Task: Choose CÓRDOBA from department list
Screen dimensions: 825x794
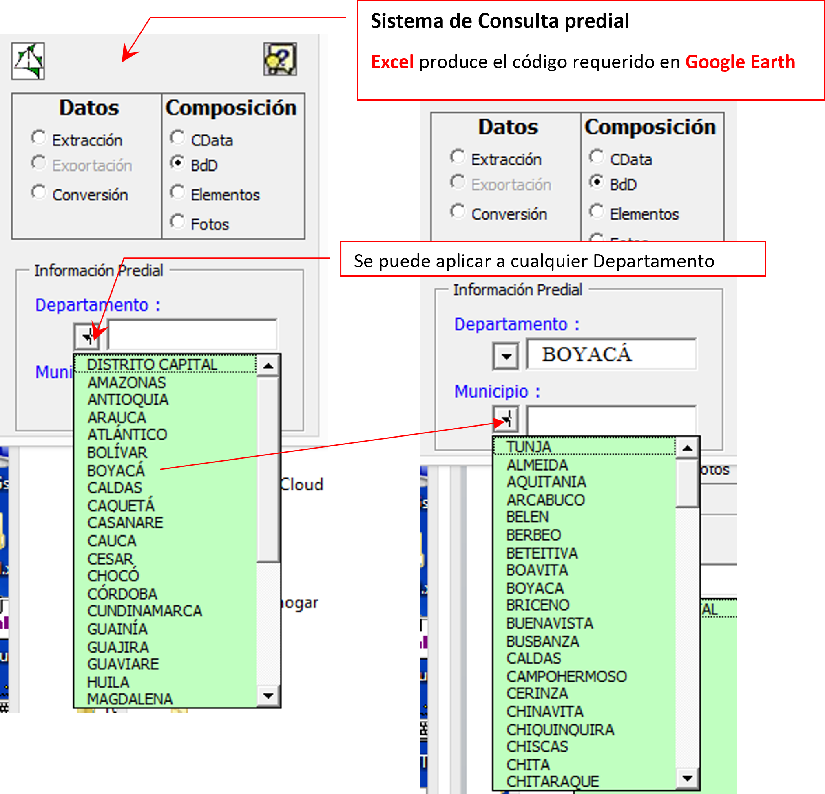Action: [166, 594]
